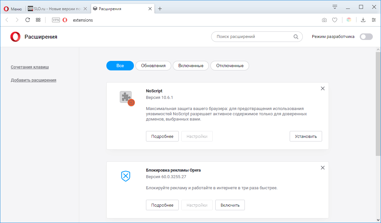Click the vertical scrollbar thumb
Screen dimensions: 381x223
(378, 104)
